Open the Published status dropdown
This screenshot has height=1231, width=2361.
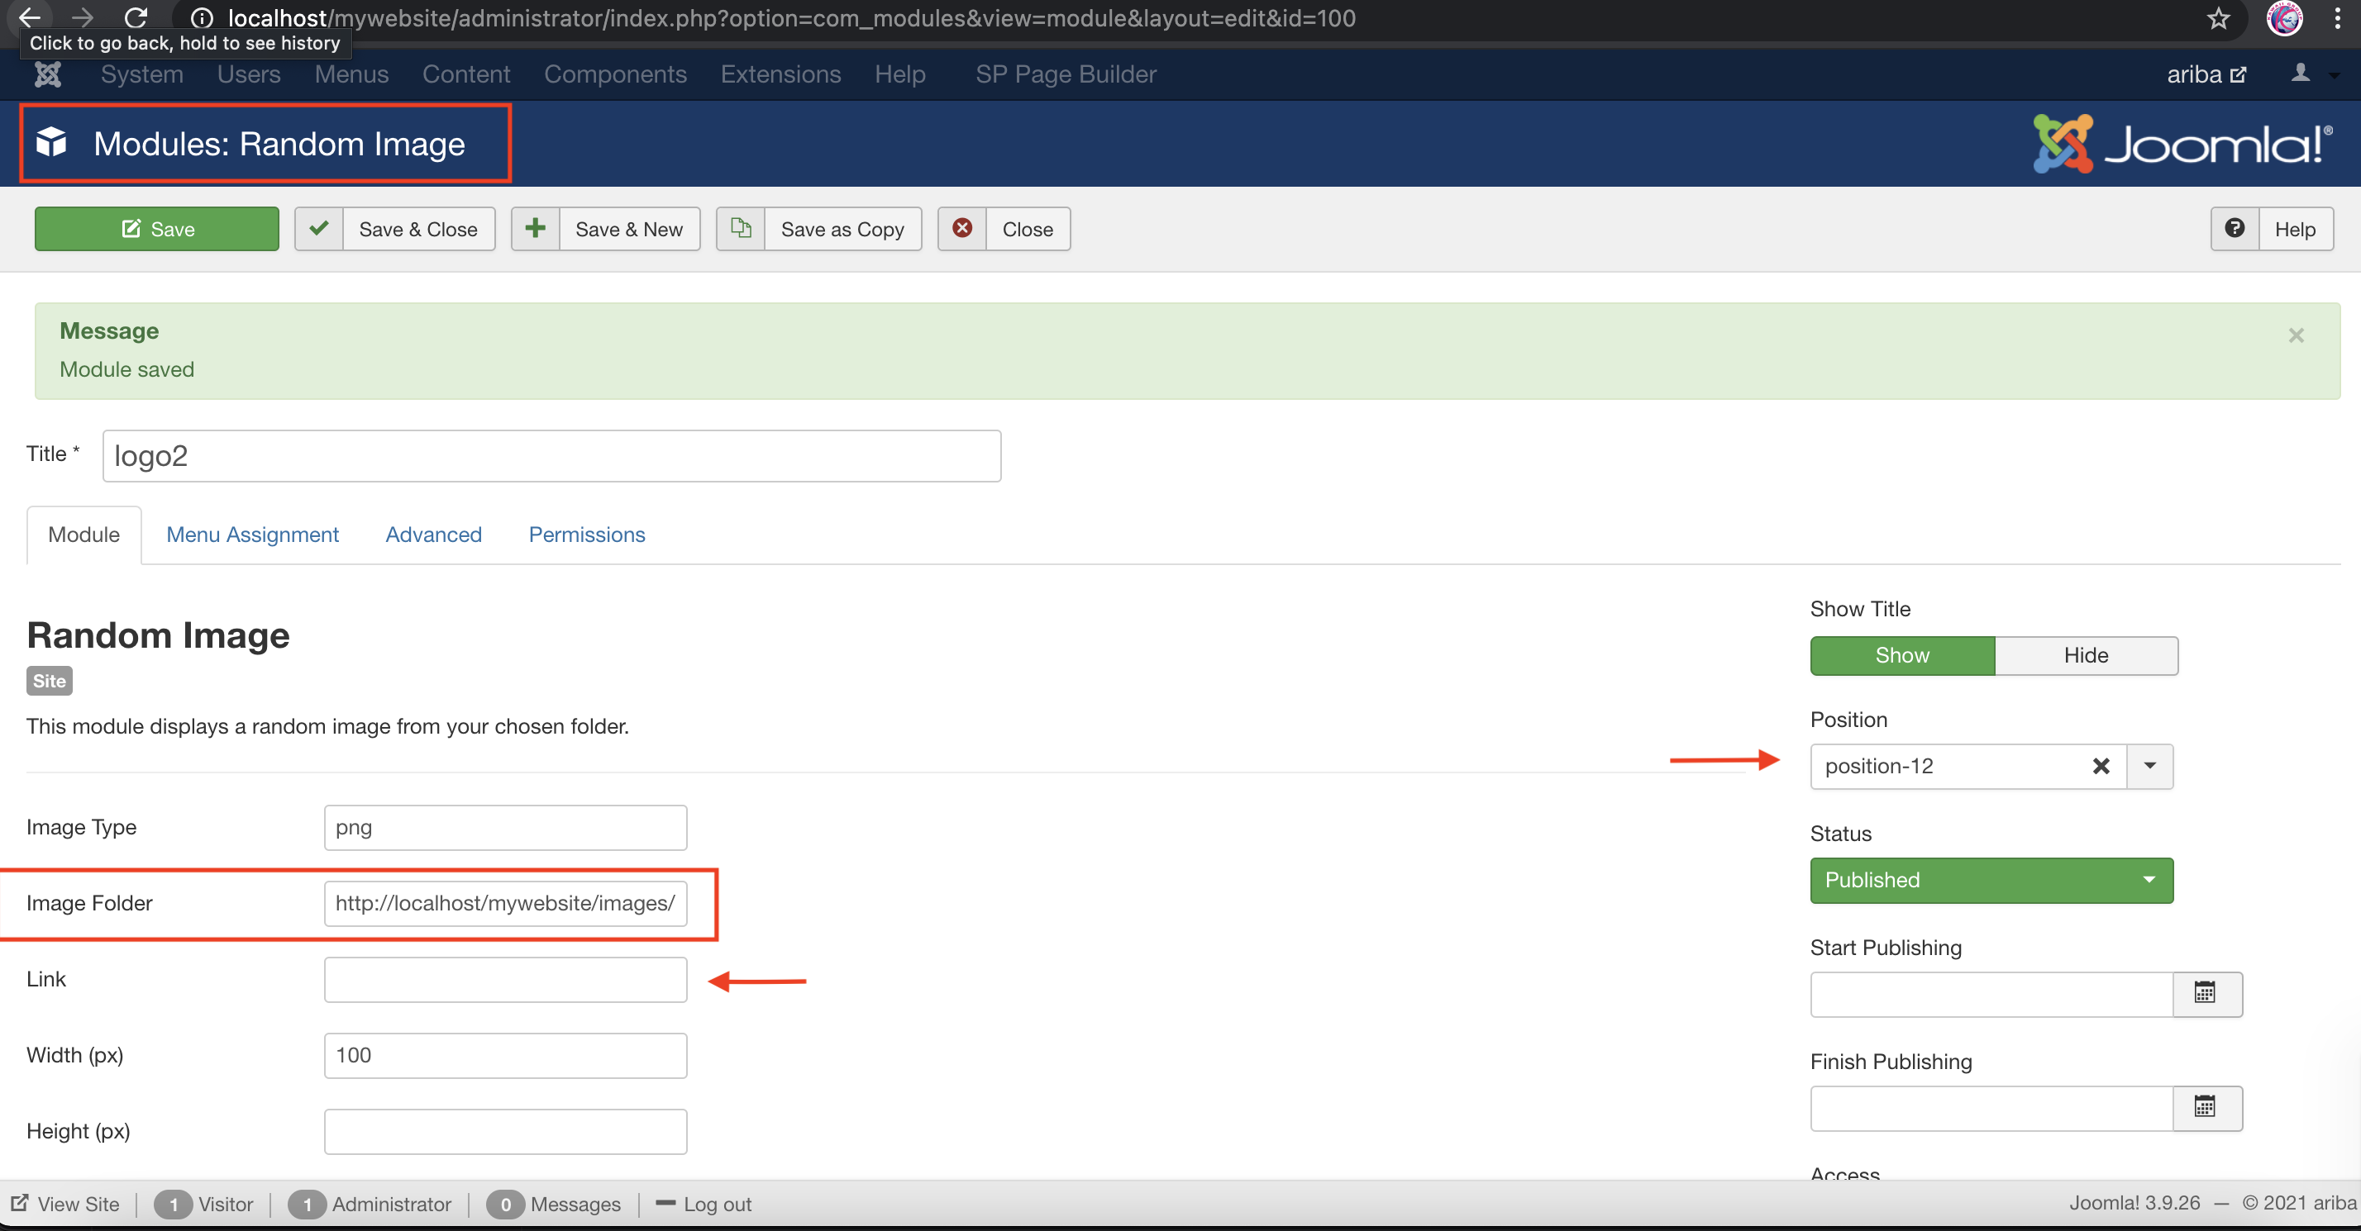point(1991,880)
